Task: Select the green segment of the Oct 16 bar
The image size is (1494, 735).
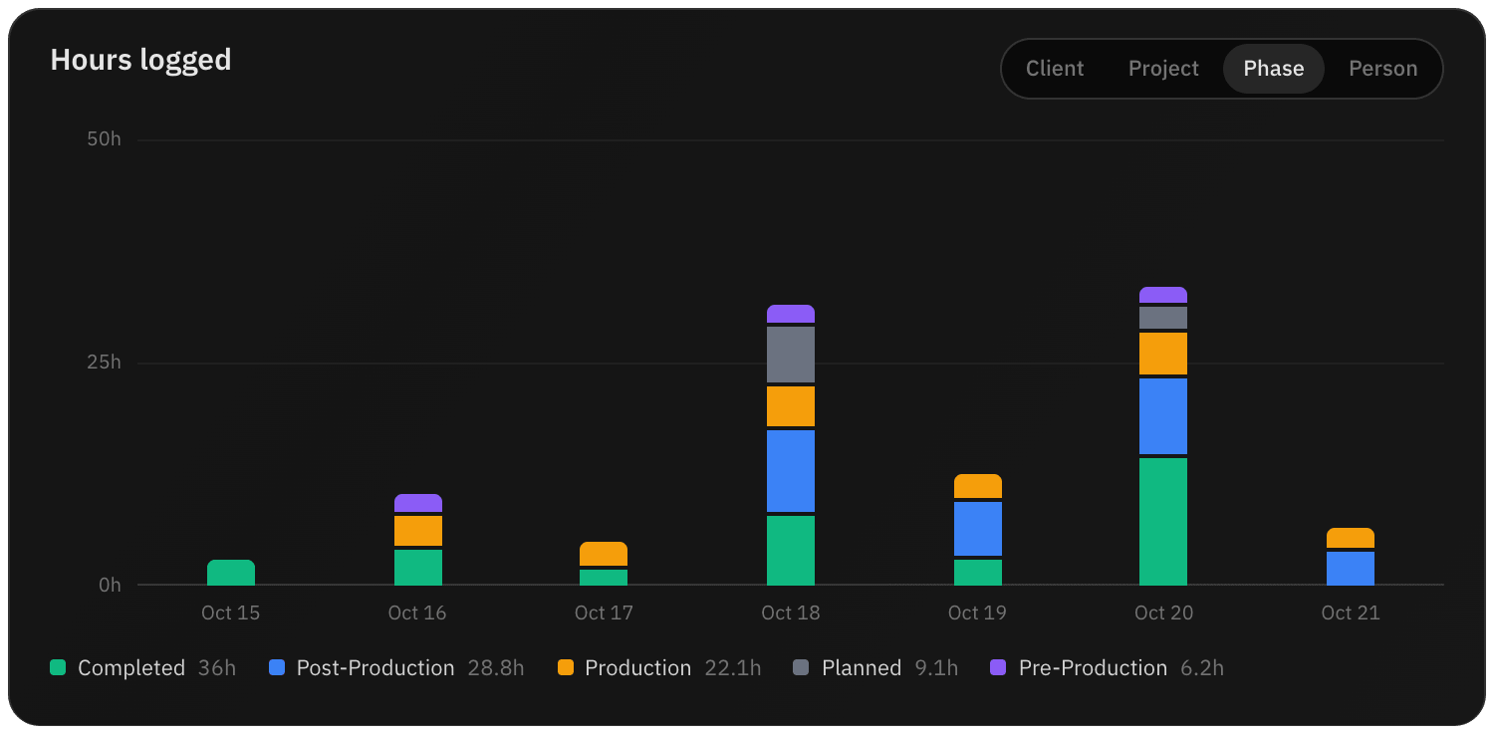Action: [418, 568]
